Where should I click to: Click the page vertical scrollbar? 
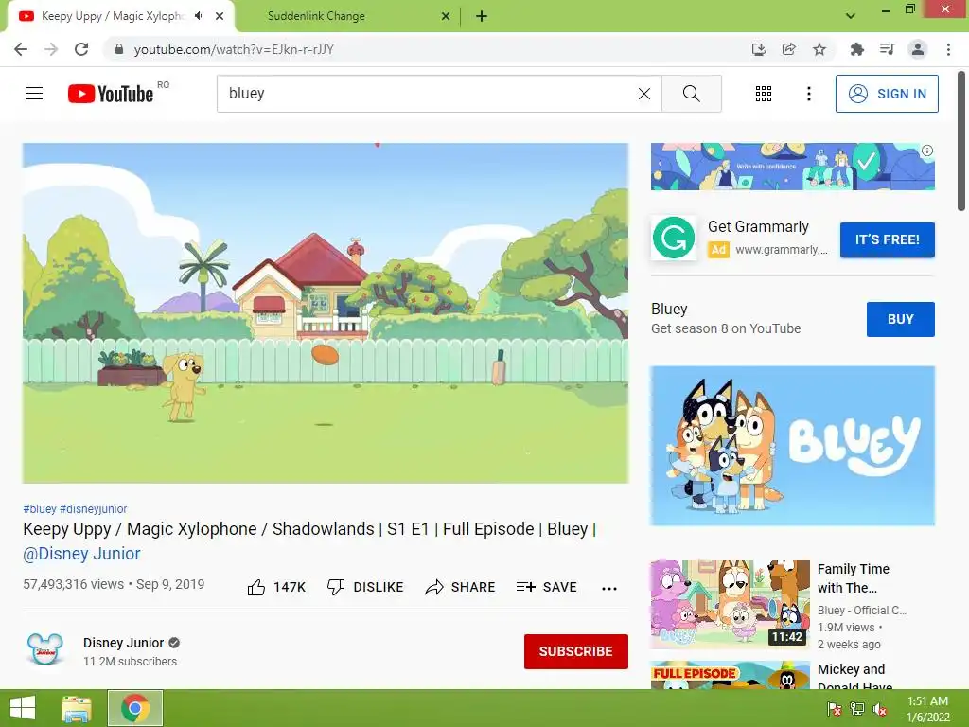point(961,142)
